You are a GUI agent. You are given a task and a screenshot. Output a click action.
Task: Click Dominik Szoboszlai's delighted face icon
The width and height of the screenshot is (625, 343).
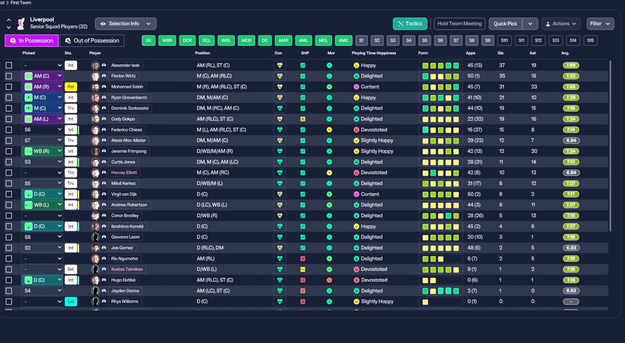pyautogui.click(x=356, y=108)
